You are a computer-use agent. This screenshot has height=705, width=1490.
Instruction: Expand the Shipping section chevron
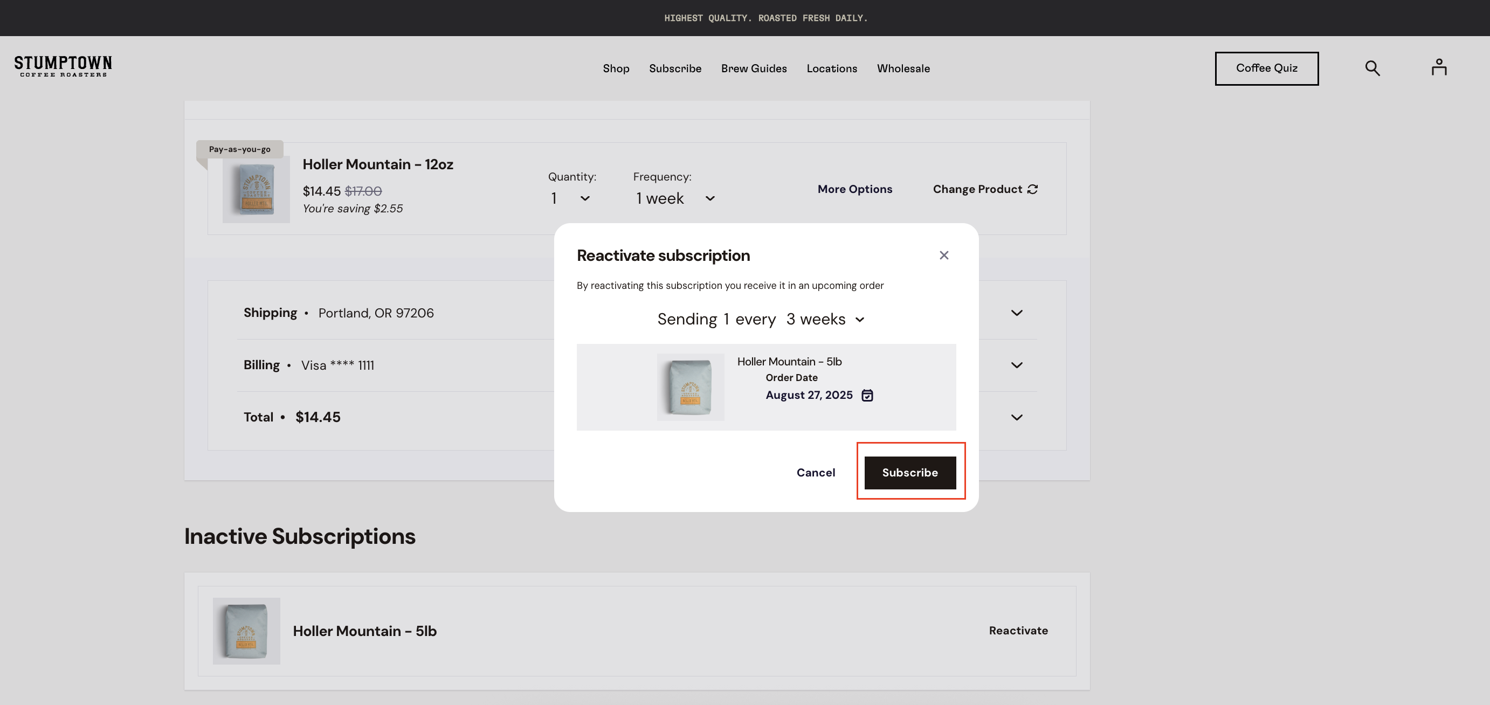pyautogui.click(x=1017, y=313)
